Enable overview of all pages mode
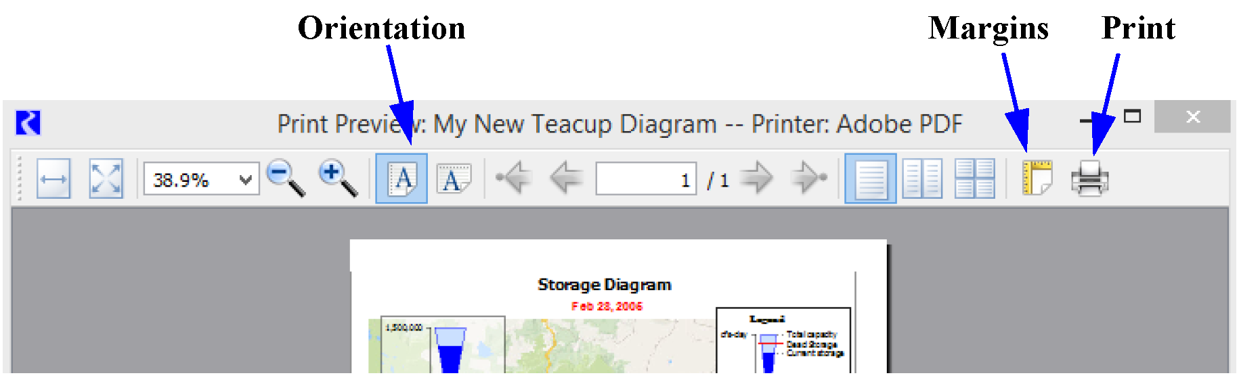 [974, 179]
